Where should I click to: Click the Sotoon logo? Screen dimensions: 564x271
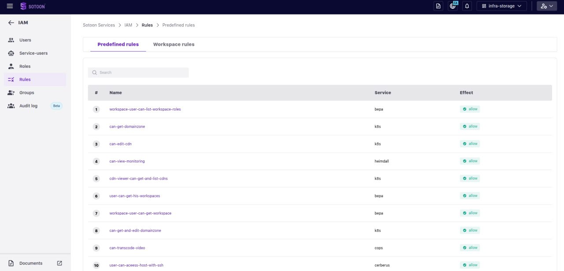33,6
